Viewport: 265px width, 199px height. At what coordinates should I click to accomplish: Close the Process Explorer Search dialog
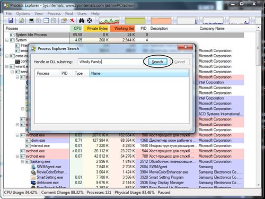pos(185,47)
